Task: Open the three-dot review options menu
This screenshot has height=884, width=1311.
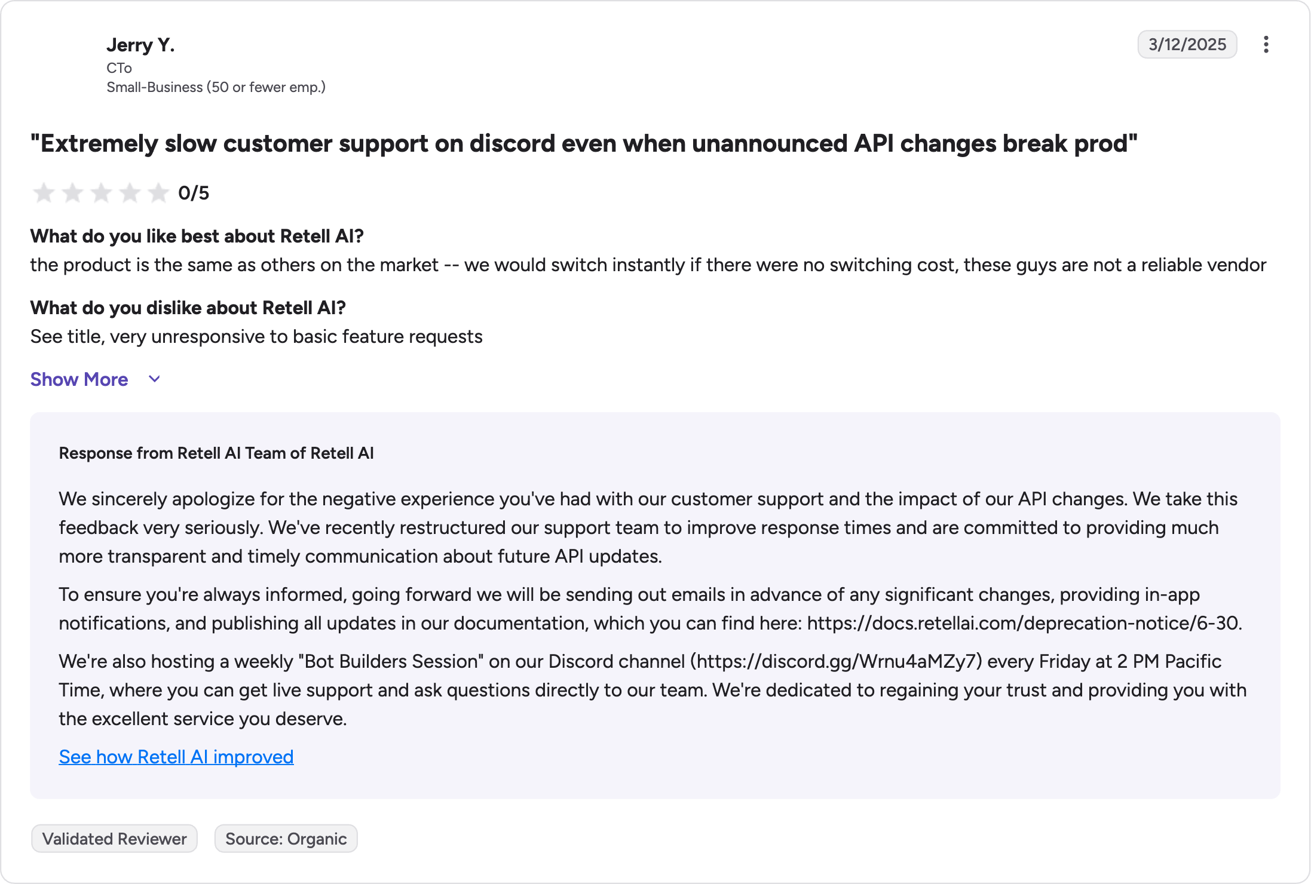Action: pyautogui.click(x=1266, y=45)
